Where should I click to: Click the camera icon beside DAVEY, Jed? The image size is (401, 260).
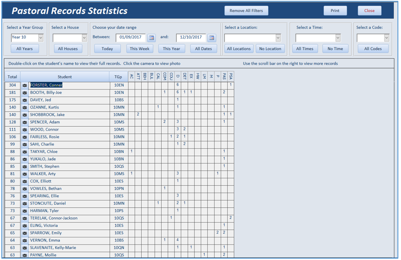point(24,100)
